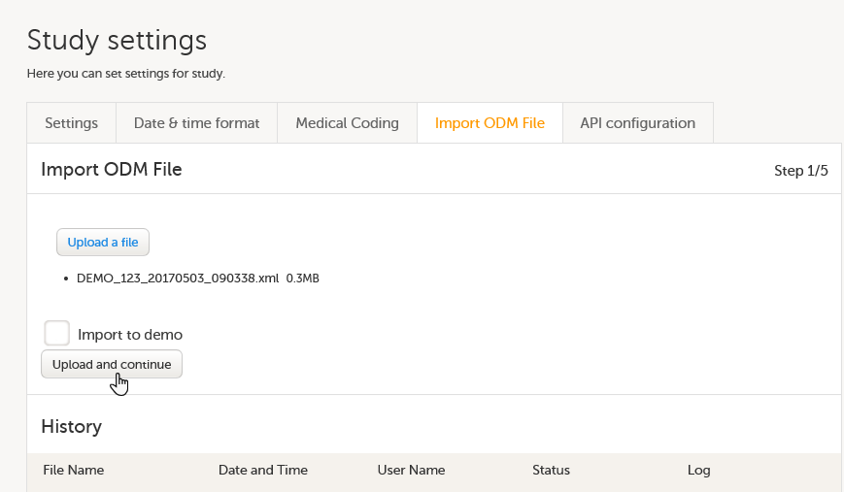Click the Import to demo label
The height and width of the screenshot is (492, 844).
pos(130,335)
